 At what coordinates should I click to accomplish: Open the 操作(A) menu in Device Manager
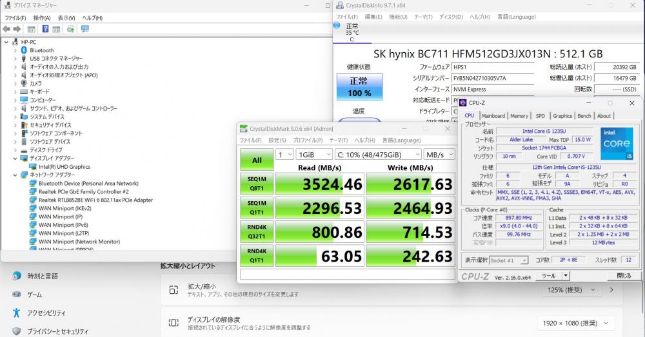coord(42,18)
